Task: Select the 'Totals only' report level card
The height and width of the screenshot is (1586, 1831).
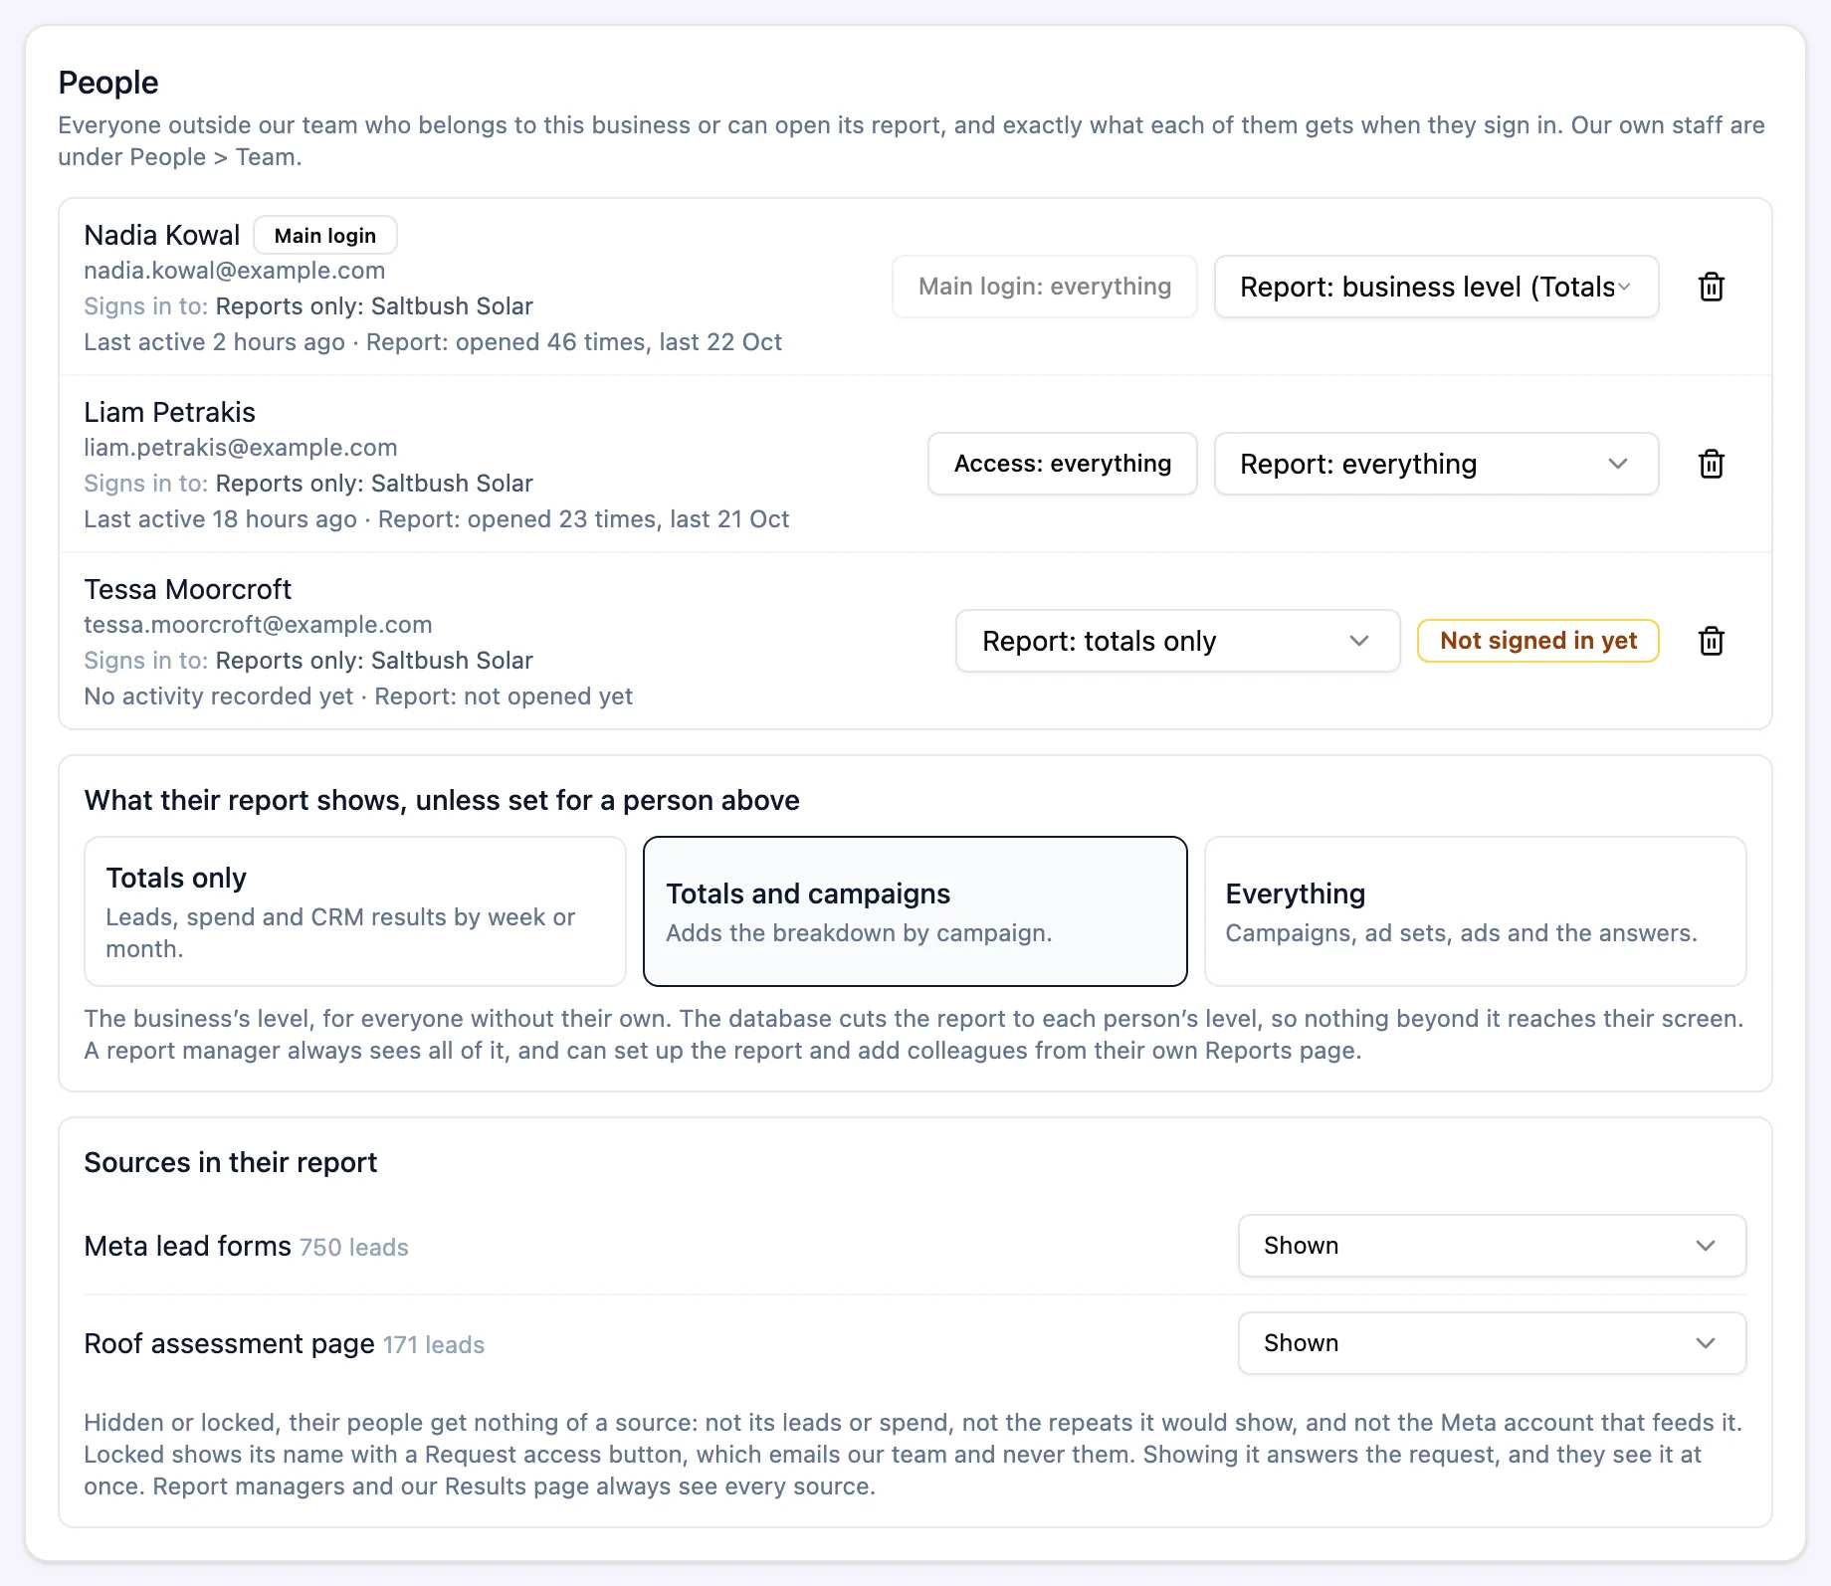Action: (355, 911)
